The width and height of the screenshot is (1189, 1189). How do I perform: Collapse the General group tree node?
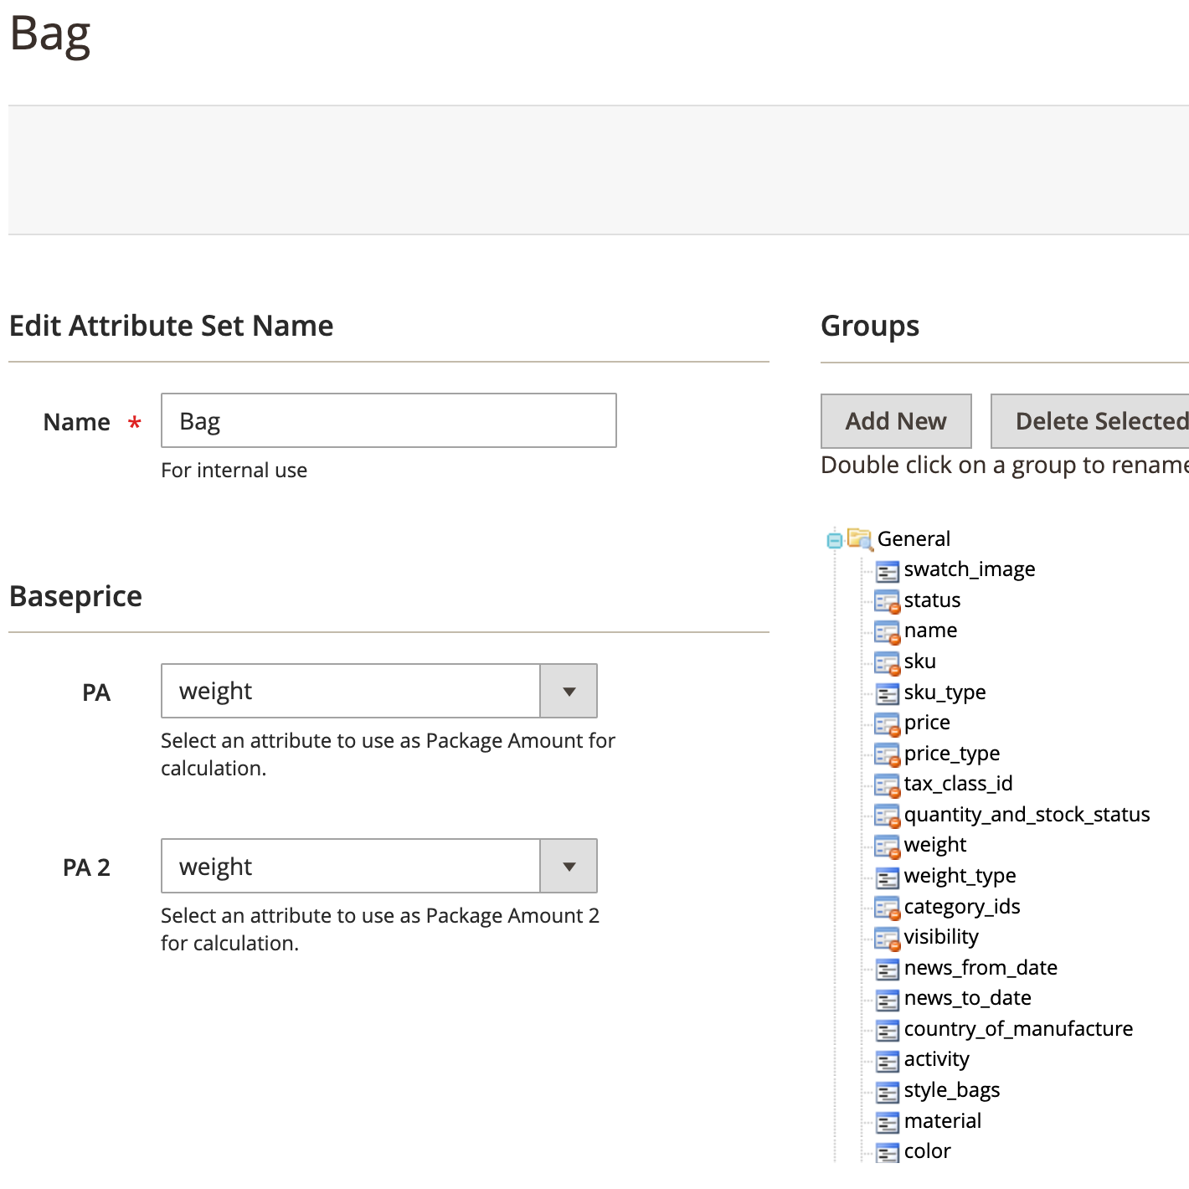click(834, 540)
